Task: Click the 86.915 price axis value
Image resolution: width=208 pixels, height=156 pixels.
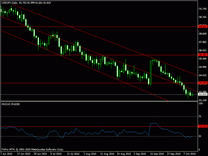Action: [203, 51]
